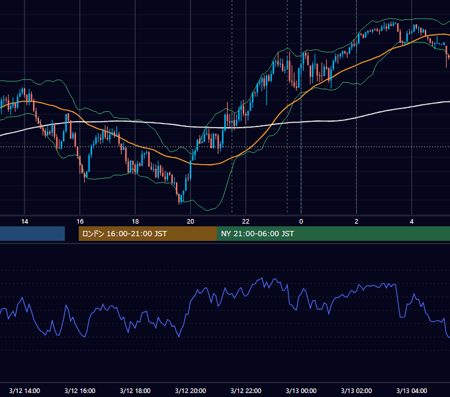Click the 16 hour label on upper axis
This screenshot has height=397, width=450.
coord(80,222)
